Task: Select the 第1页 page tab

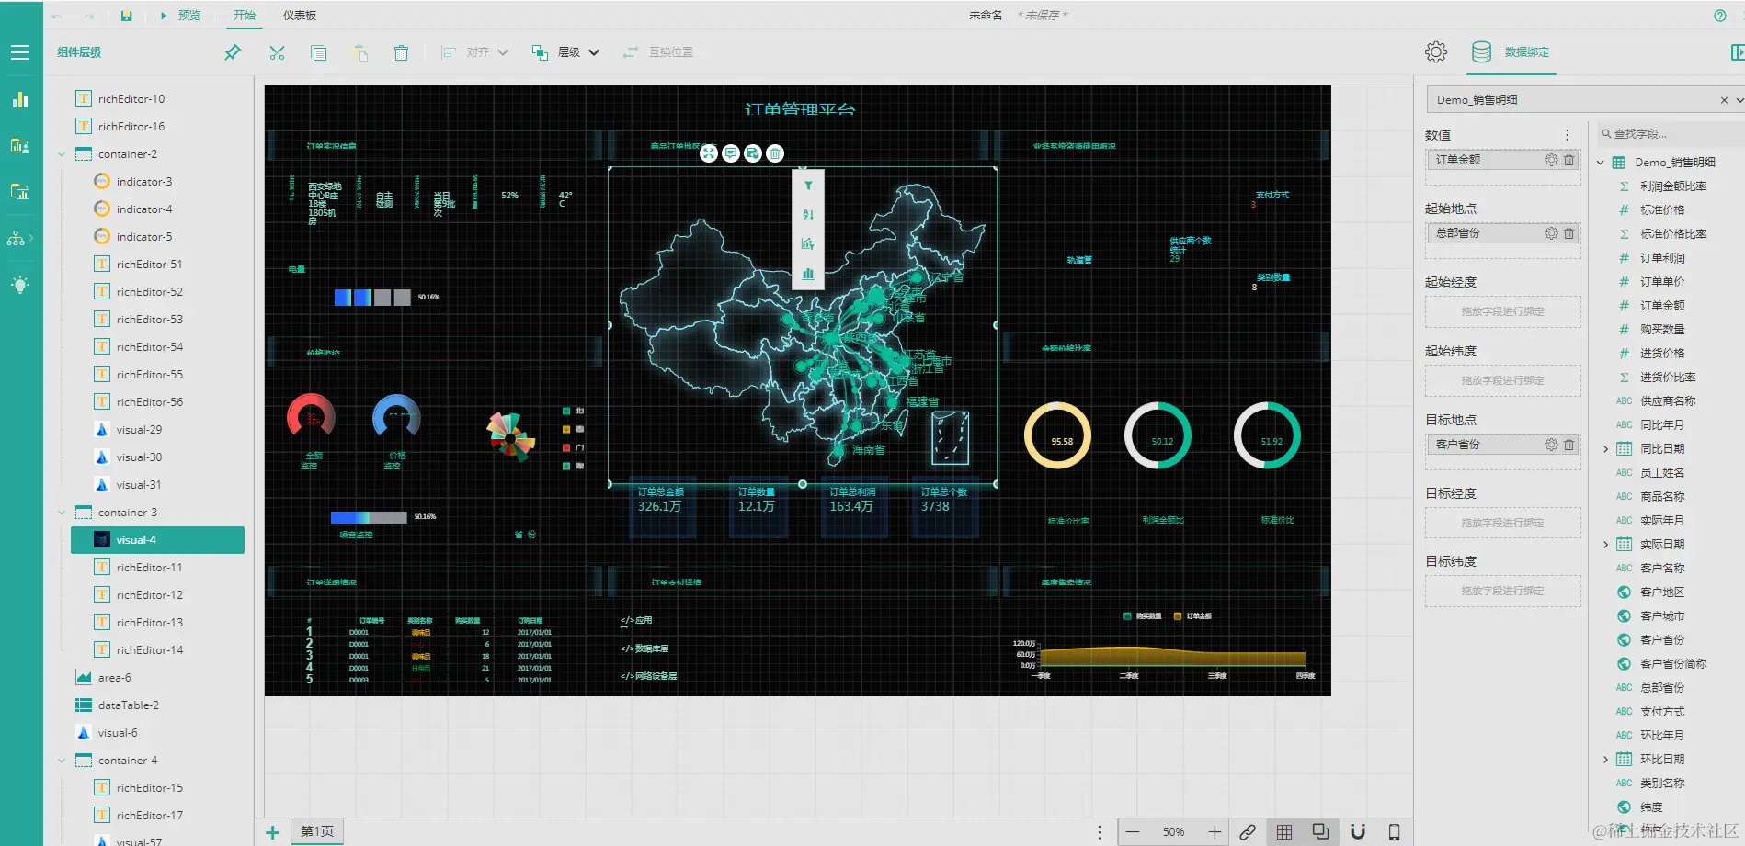Action: (317, 832)
